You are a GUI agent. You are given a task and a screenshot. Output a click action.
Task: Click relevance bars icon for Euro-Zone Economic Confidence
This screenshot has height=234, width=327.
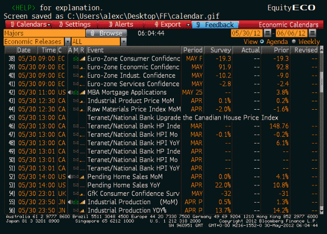[x=82, y=67]
